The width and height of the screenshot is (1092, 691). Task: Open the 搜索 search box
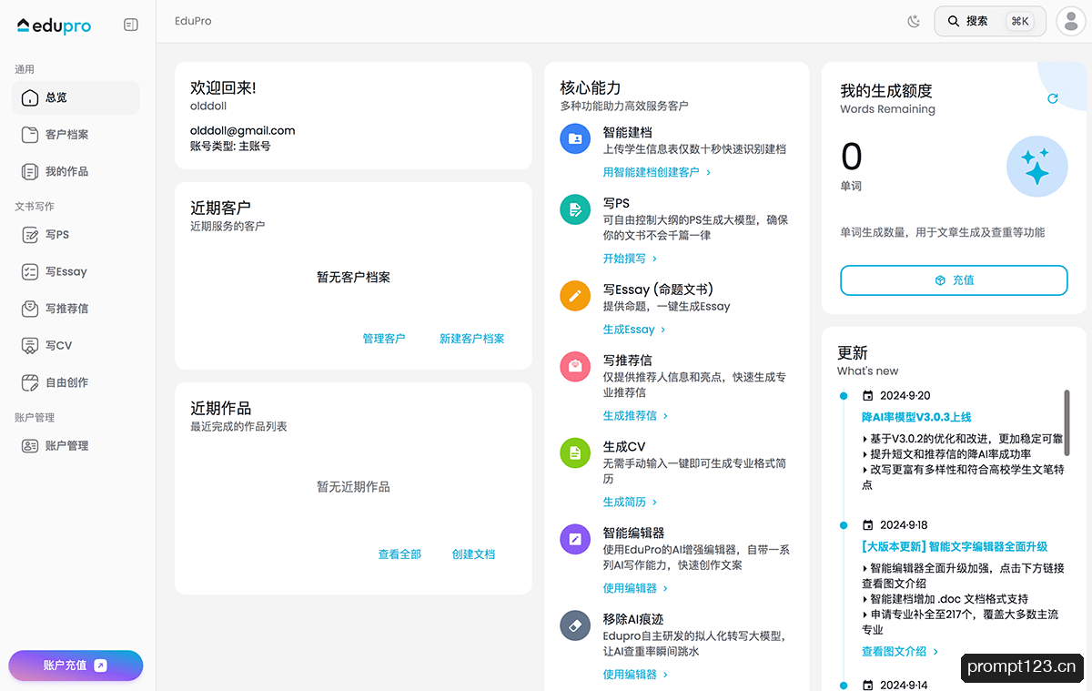tap(990, 21)
